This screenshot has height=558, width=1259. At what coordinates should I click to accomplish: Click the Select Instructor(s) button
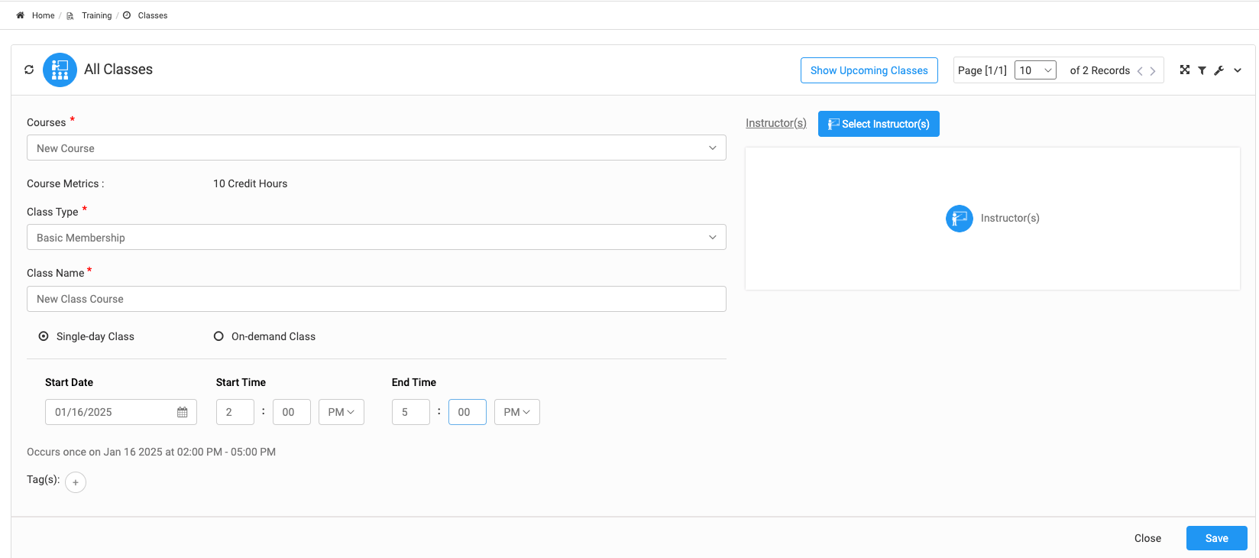point(879,124)
